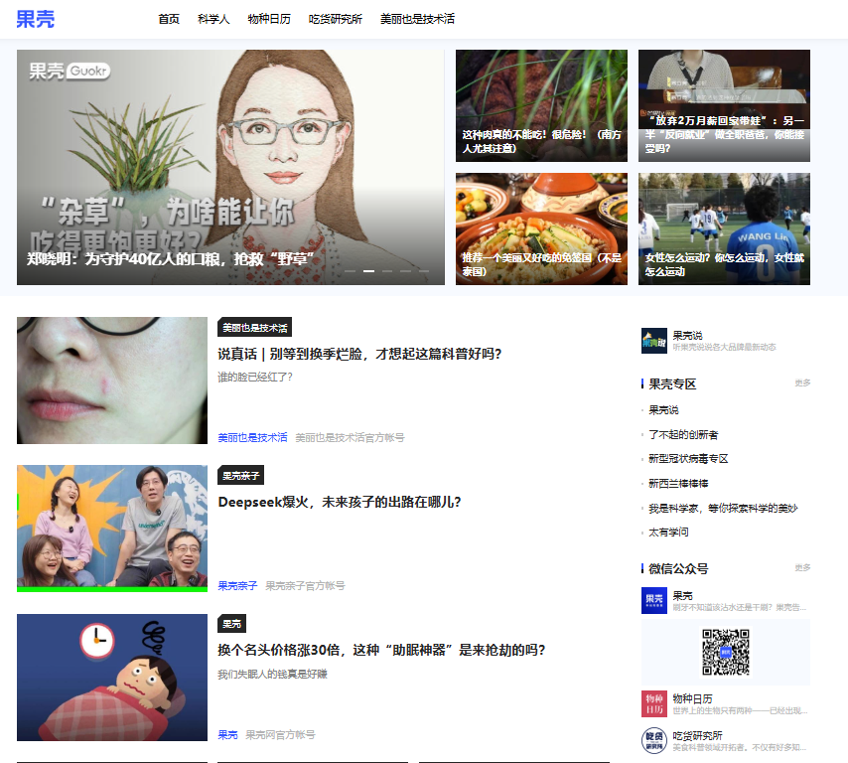Open the women's soccer article tile

(x=724, y=229)
